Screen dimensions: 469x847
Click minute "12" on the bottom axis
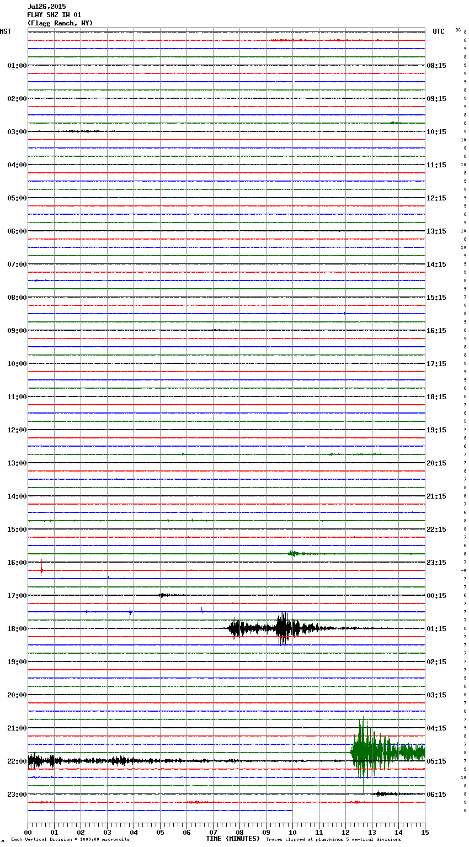345,832
